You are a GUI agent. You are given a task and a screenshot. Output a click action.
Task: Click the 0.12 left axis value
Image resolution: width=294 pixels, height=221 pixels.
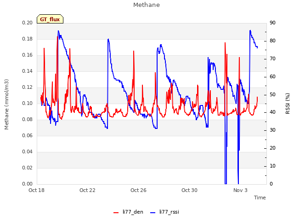pyautogui.click(x=28, y=87)
